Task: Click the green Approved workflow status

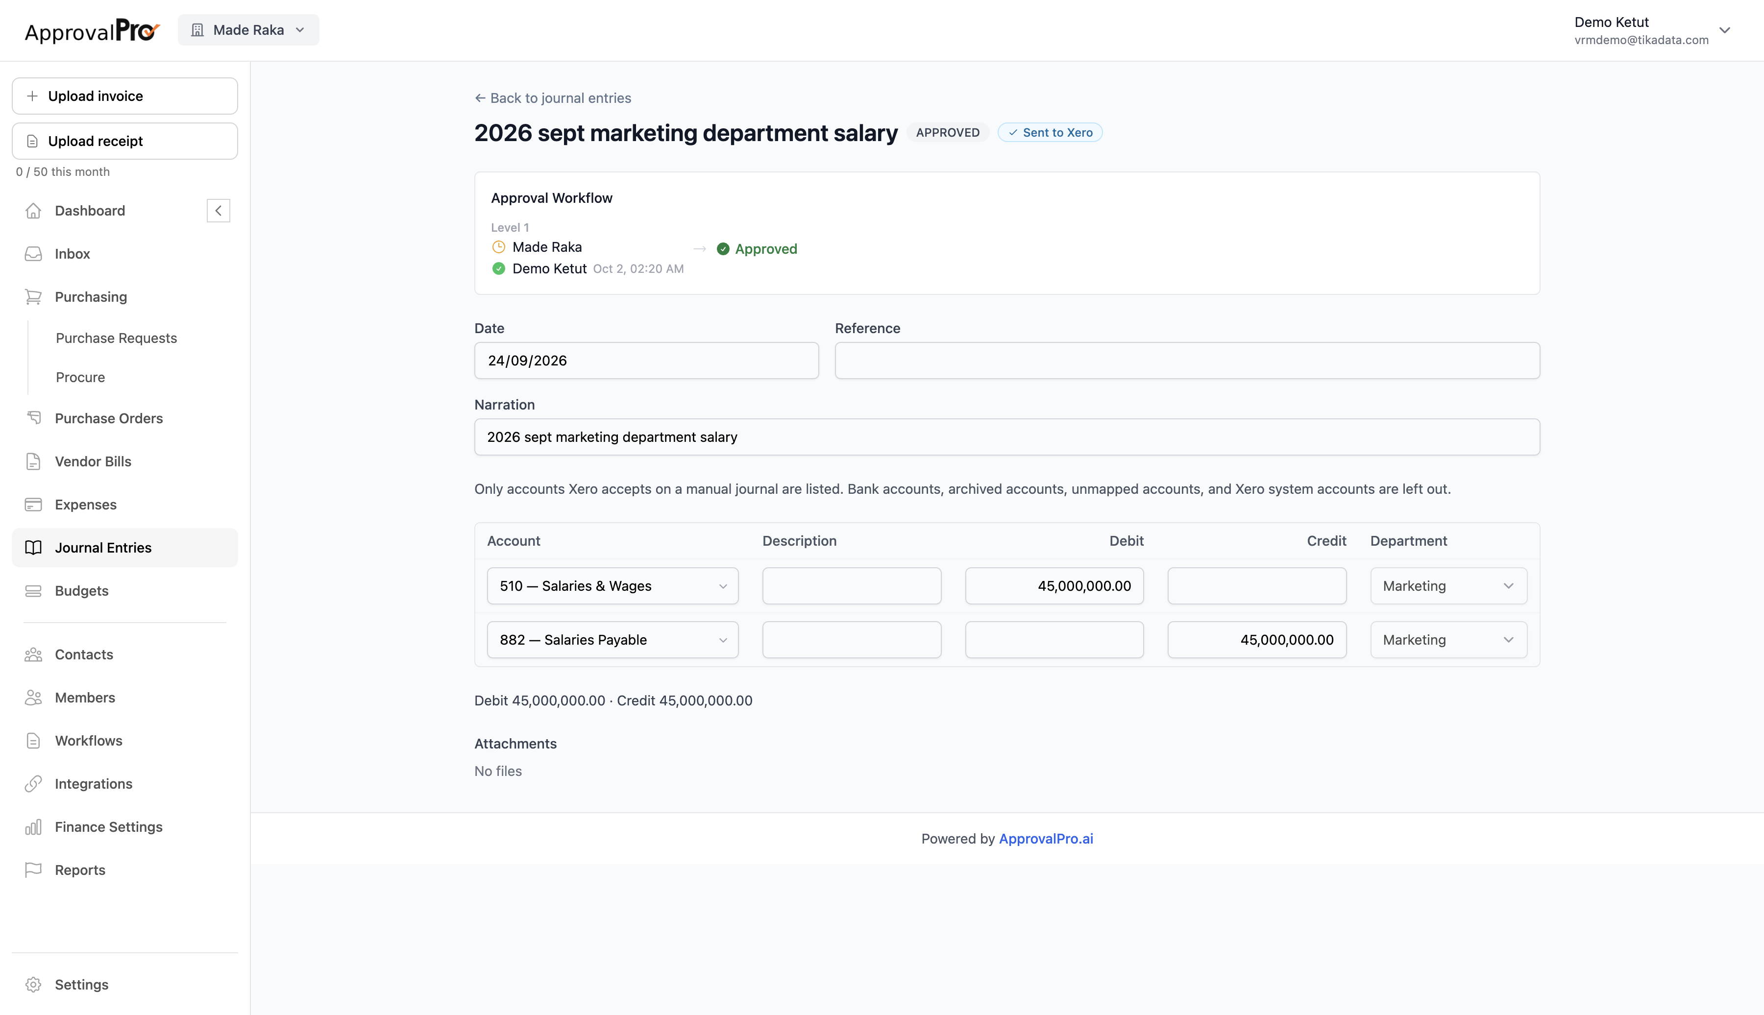Action: click(x=757, y=249)
